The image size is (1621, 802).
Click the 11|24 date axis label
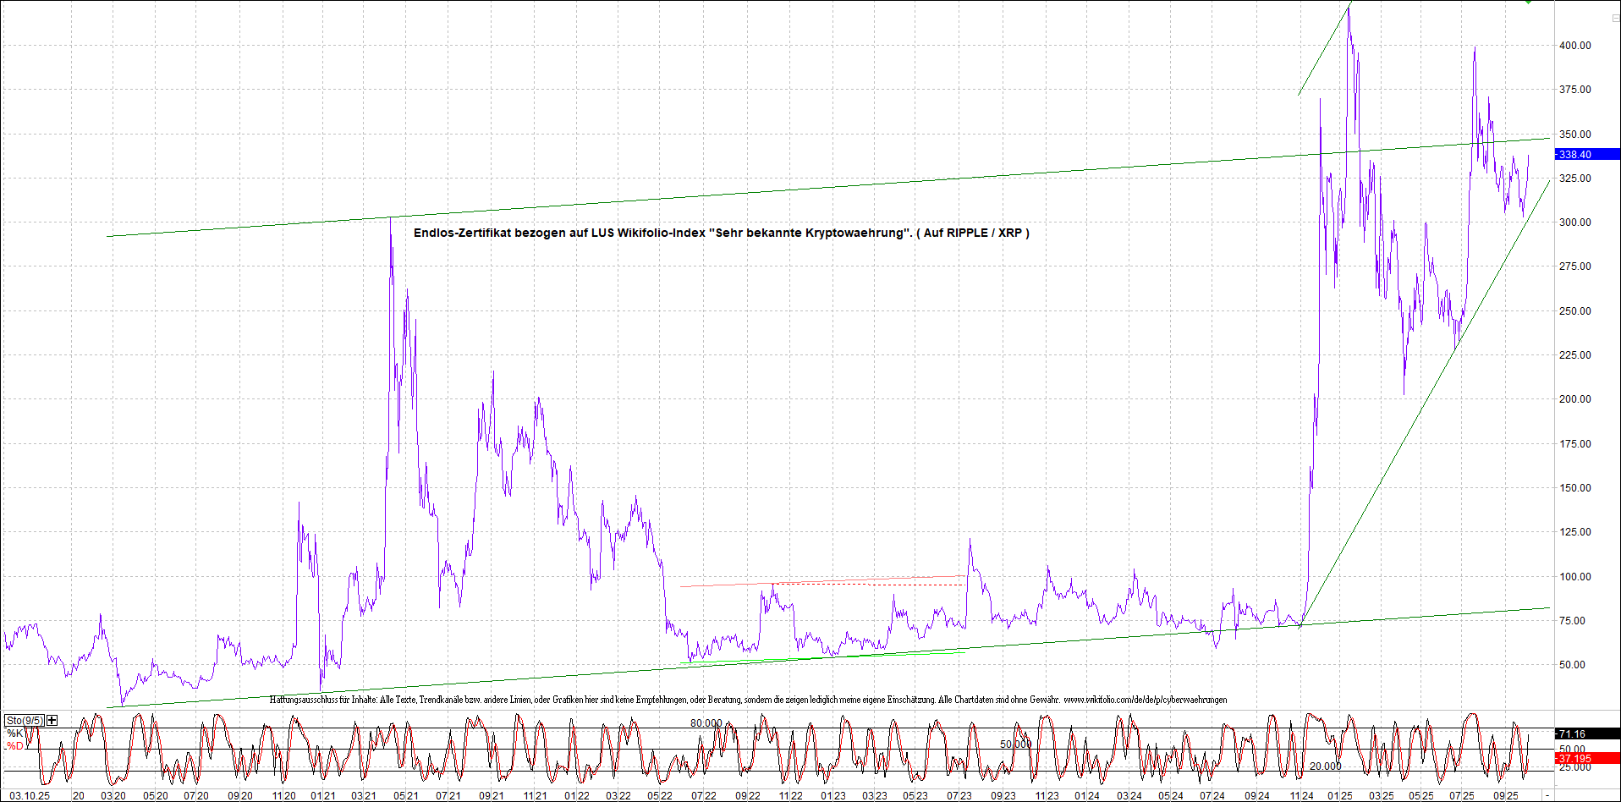point(1301,796)
